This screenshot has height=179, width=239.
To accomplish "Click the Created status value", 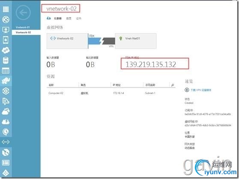I will click(189, 103).
